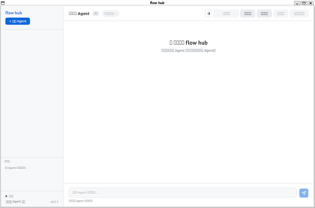Open the dropdown pill beside the Agent title
Screen dimensions: 315x208
click(110, 14)
